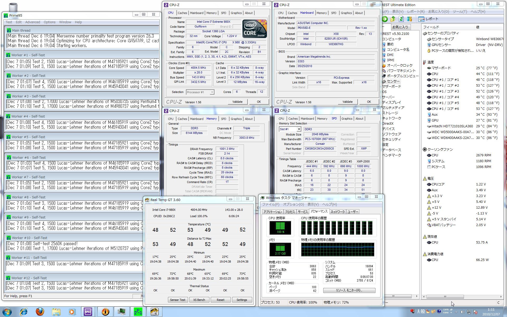Viewport: 507px width, 317px height.
Task: Click the EVEREST Refresh toolbar icon
Action: (x=401, y=19)
